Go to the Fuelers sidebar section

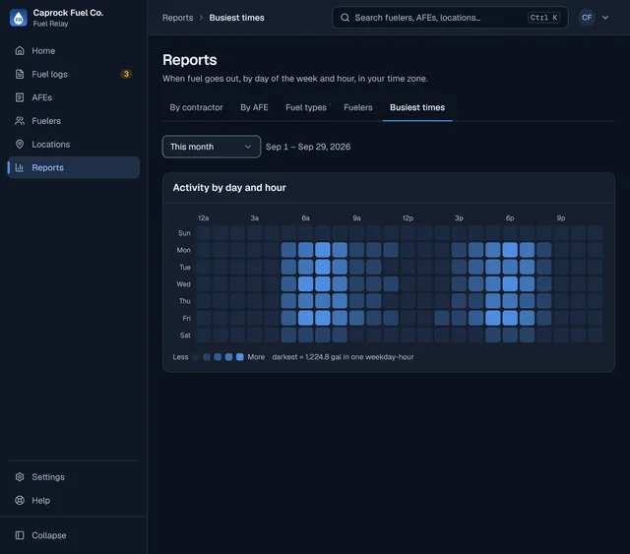[73, 121]
